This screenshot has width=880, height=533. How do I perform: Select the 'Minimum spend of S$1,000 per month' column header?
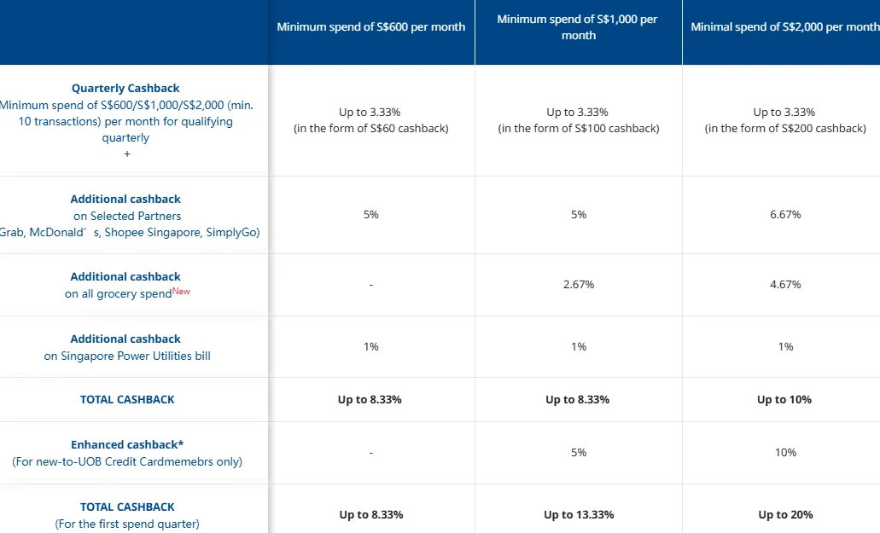point(578,27)
